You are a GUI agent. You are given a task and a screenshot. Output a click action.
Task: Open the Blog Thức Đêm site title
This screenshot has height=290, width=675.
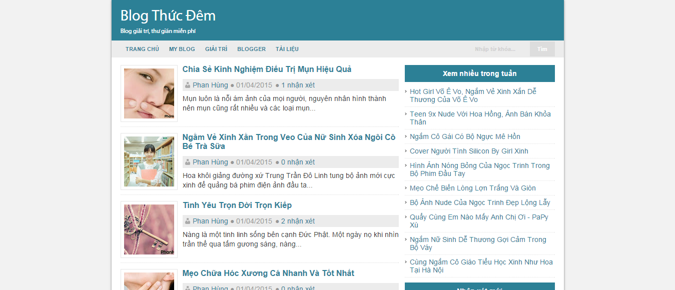168,15
